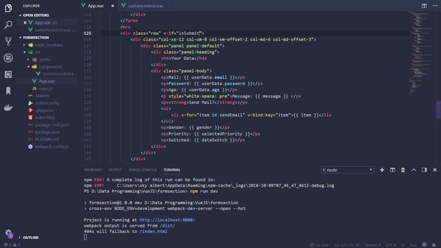Maximize terminal panel with up chevron

413,170
